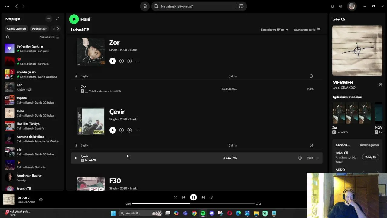Seek within the playback progress bar
This screenshot has height=218, width=387.
(193, 204)
